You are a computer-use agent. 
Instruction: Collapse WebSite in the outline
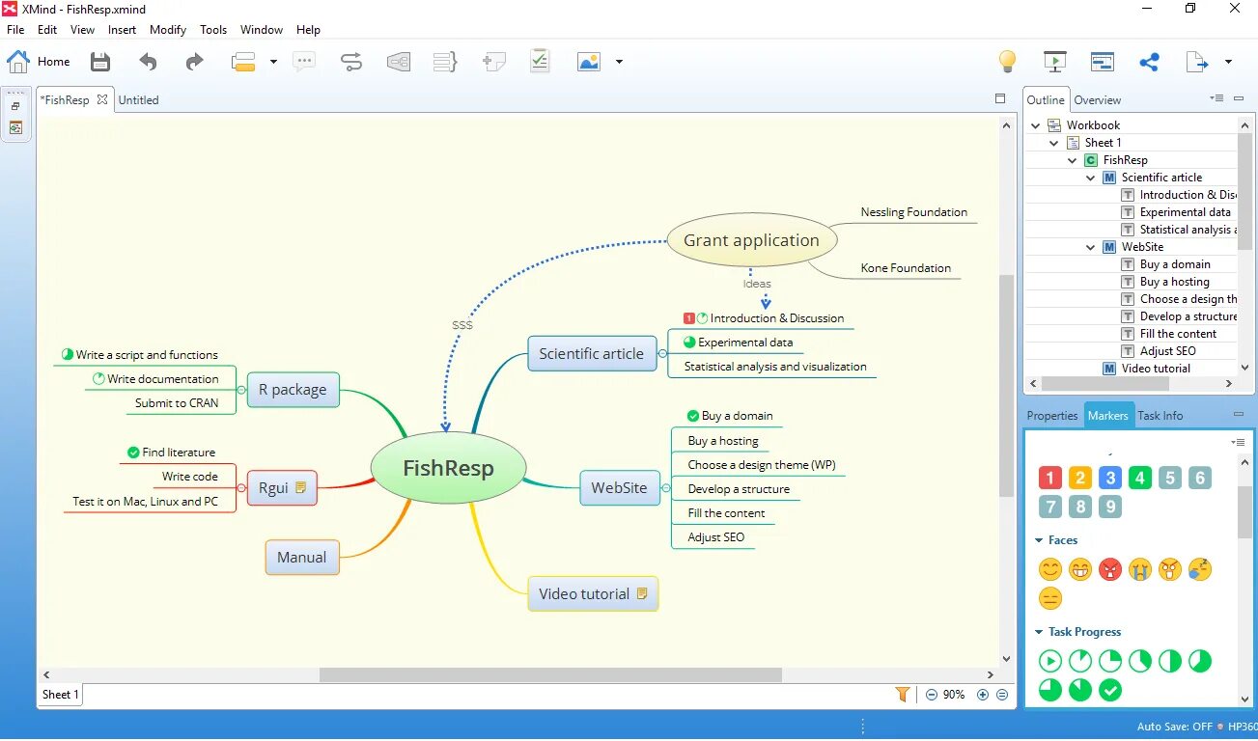1091,247
